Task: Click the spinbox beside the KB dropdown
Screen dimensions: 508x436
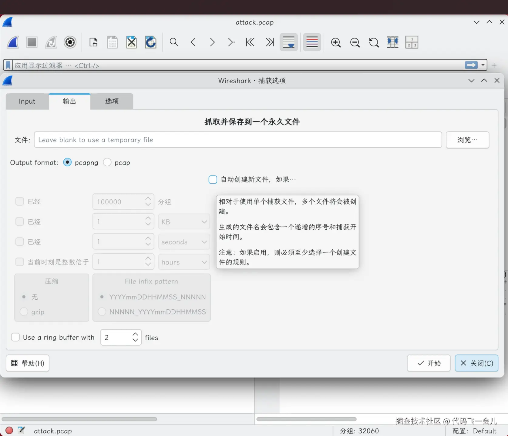Action: [x=123, y=221]
